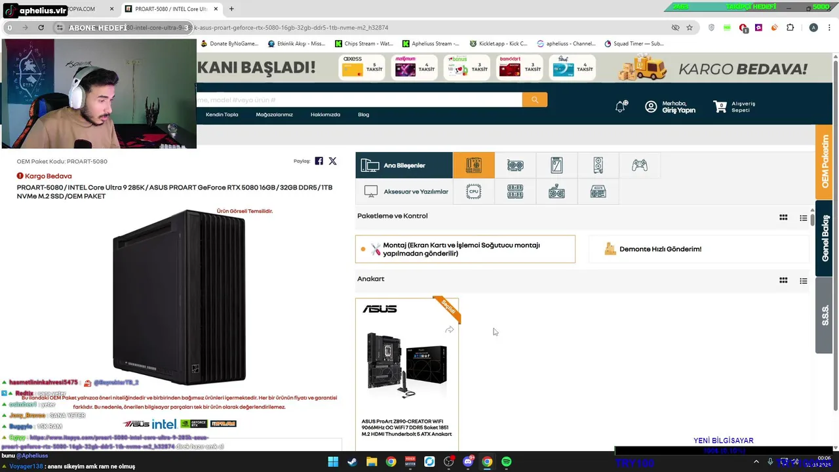Click the inner configurator scrollbar

click(812, 220)
